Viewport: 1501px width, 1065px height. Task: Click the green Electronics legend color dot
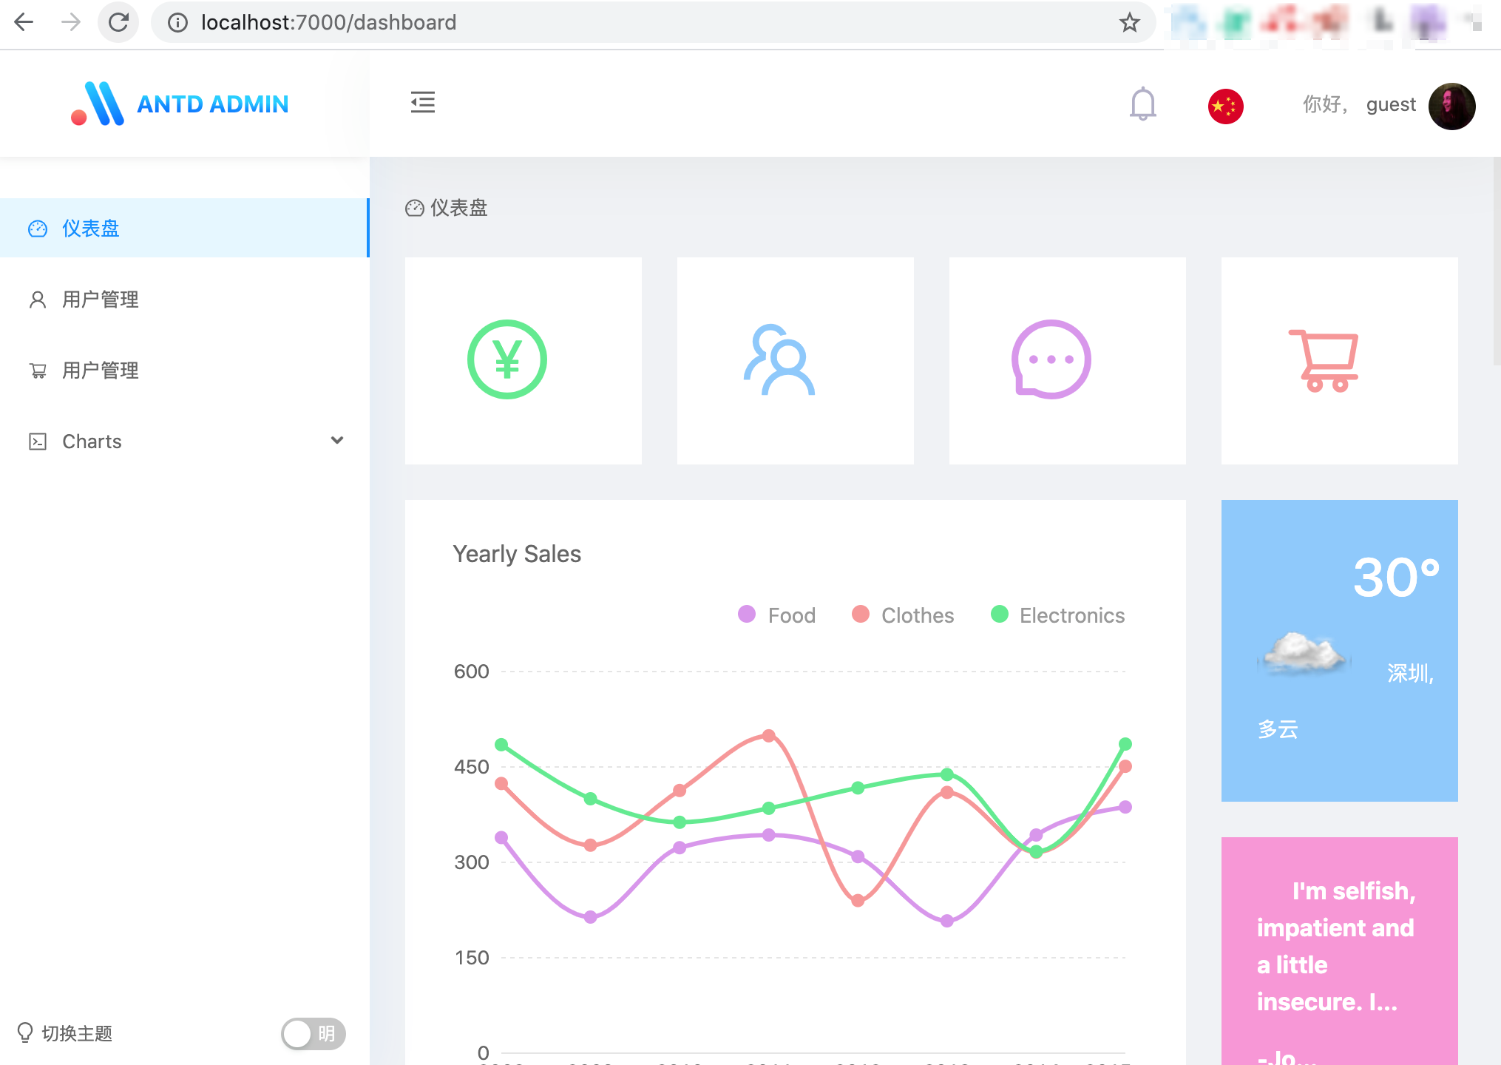coord(999,615)
